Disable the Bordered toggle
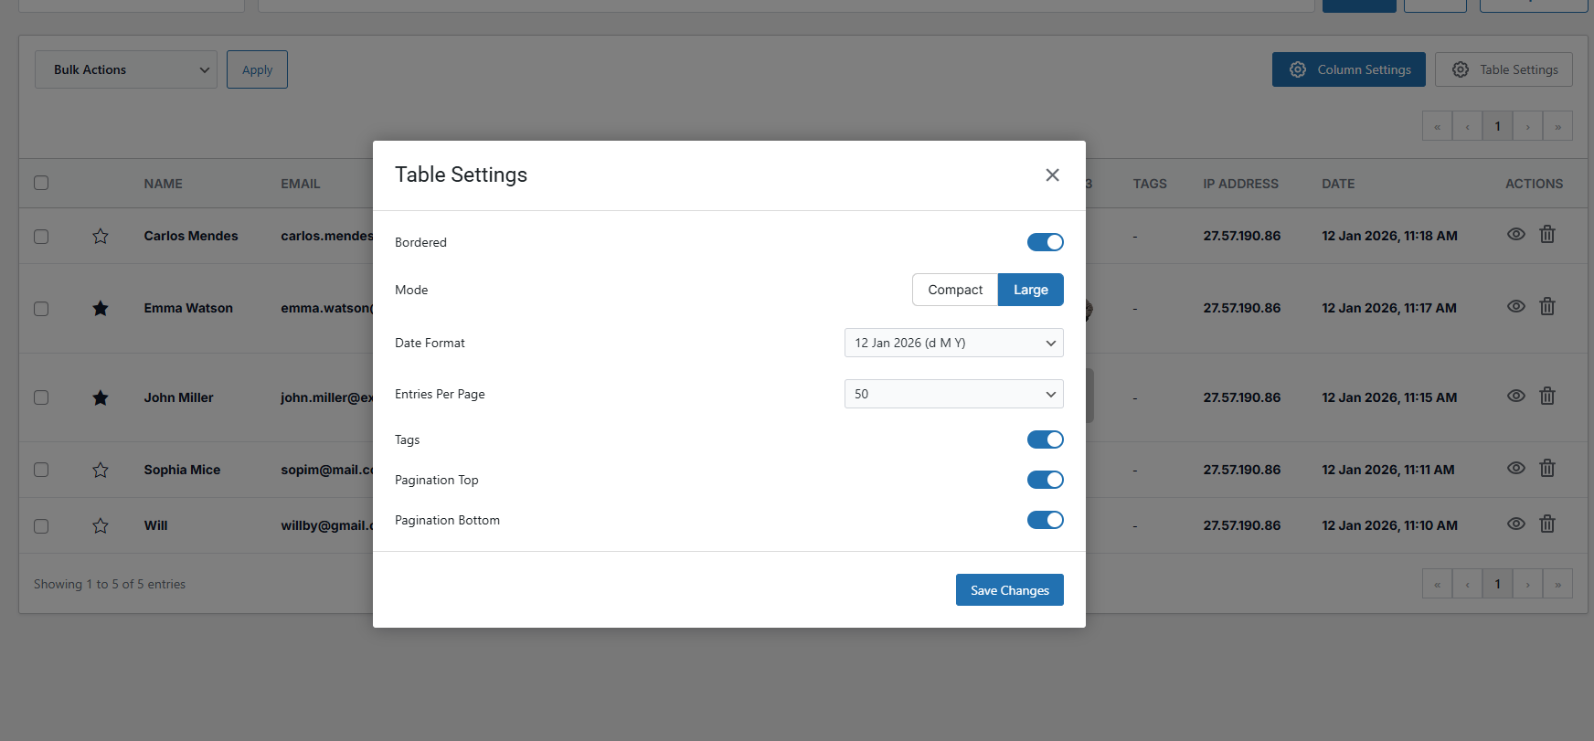This screenshot has width=1594, height=741. (x=1045, y=242)
